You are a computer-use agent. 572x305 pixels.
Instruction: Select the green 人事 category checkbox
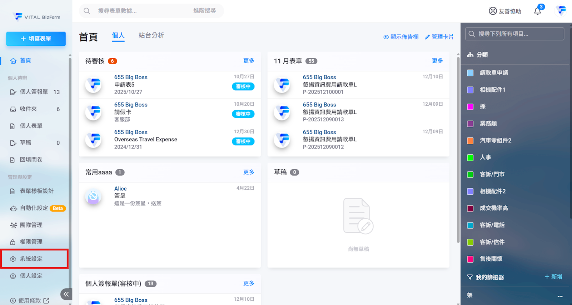[x=470, y=157]
